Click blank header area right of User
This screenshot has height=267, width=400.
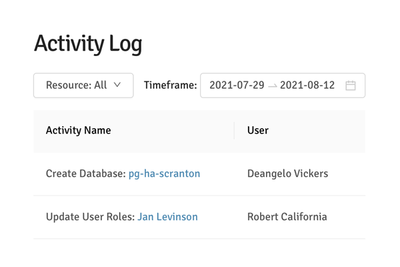tap(320, 130)
